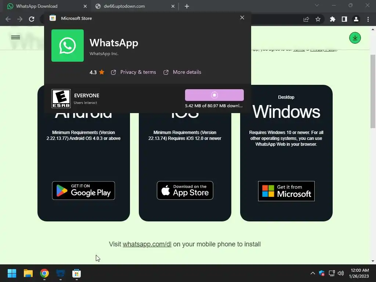Viewport: 376px width, 282px height.
Task: Click the ESRB Everyone rating badge
Action: (x=61, y=98)
